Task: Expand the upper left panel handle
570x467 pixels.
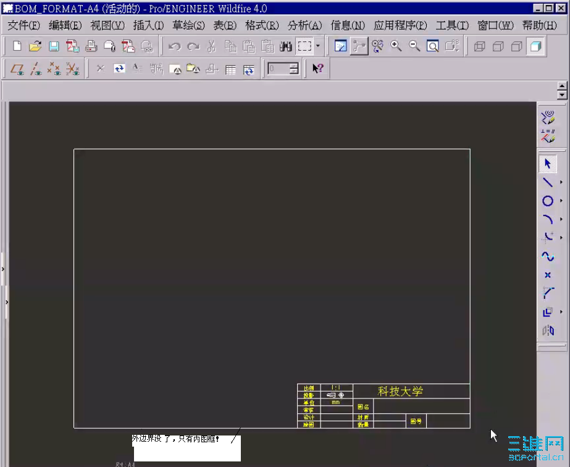Action: pyautogui.click(x=3, y=269)
